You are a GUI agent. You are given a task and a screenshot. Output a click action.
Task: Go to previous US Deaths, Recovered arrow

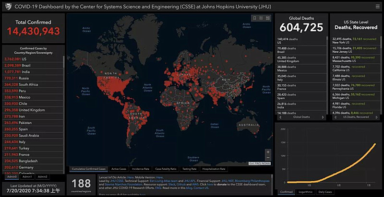pyautogui.click(x=335, y=117)
